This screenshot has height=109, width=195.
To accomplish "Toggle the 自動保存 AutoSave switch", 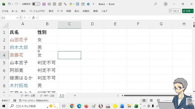I will [x=36, y=4].
